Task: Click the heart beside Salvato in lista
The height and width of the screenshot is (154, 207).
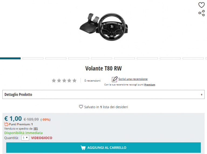Action: [81, 106]
